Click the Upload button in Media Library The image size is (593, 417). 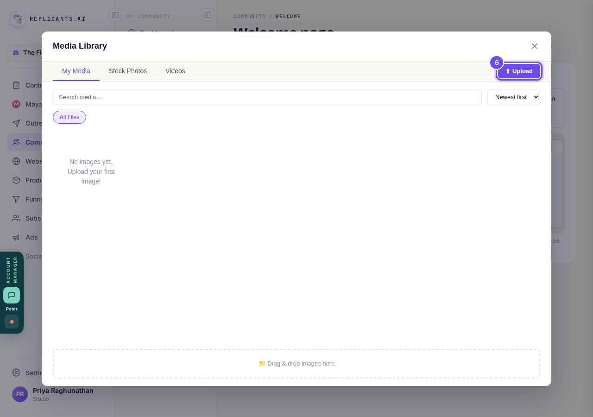pyautogui.click(x=519, y=71)
